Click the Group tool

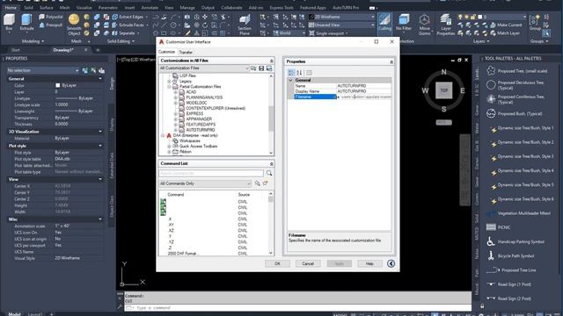535,22
